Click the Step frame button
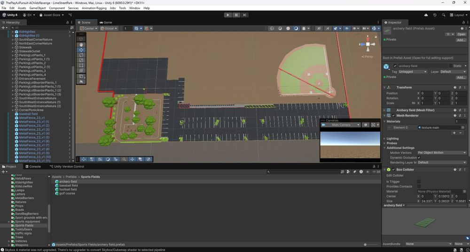 pos(244,15)
